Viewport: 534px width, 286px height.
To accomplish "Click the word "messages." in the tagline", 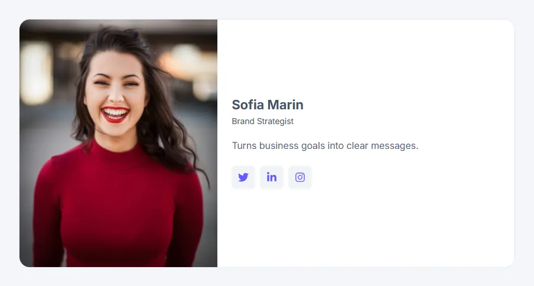I will click(395, 146).
